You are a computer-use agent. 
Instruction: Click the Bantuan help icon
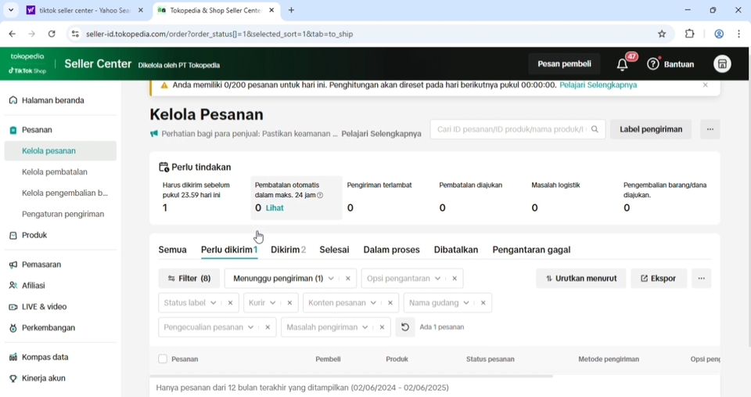pos(652,63)
